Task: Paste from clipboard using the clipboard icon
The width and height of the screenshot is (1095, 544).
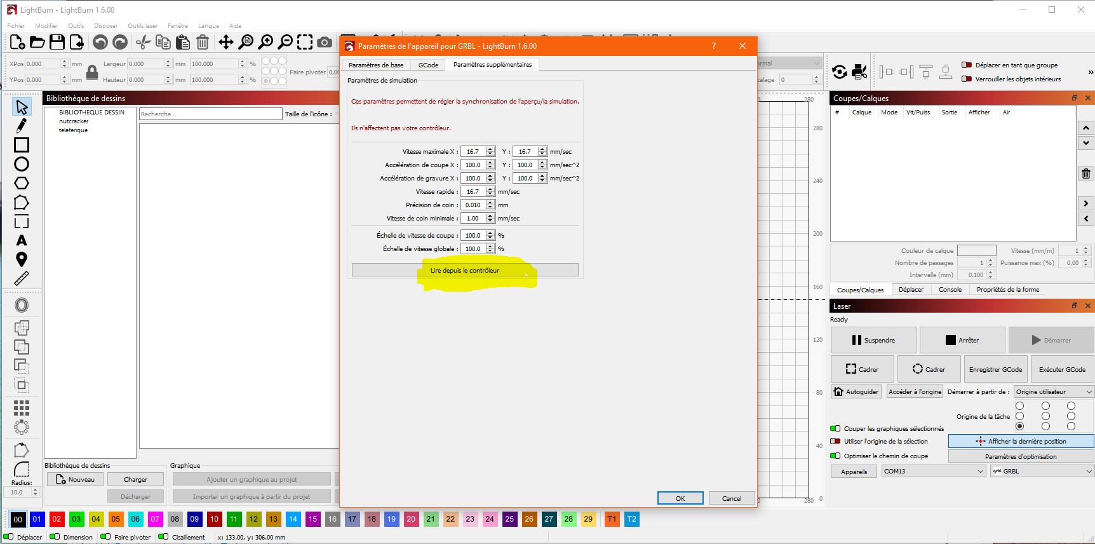Action: (x=183, y=43)
